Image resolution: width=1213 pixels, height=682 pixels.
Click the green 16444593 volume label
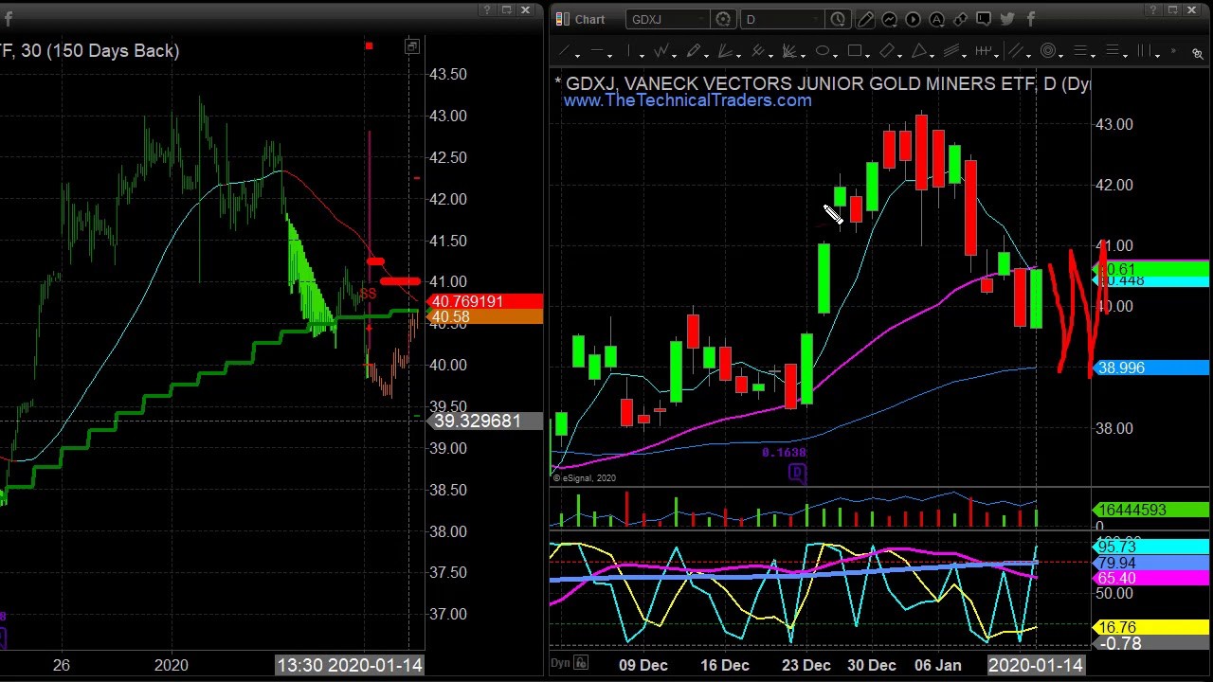pyautogui.click(x=1151, y=510)
